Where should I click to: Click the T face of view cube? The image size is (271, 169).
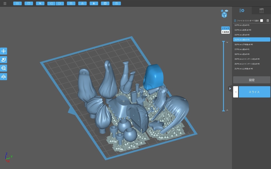(x=224, y=13)
